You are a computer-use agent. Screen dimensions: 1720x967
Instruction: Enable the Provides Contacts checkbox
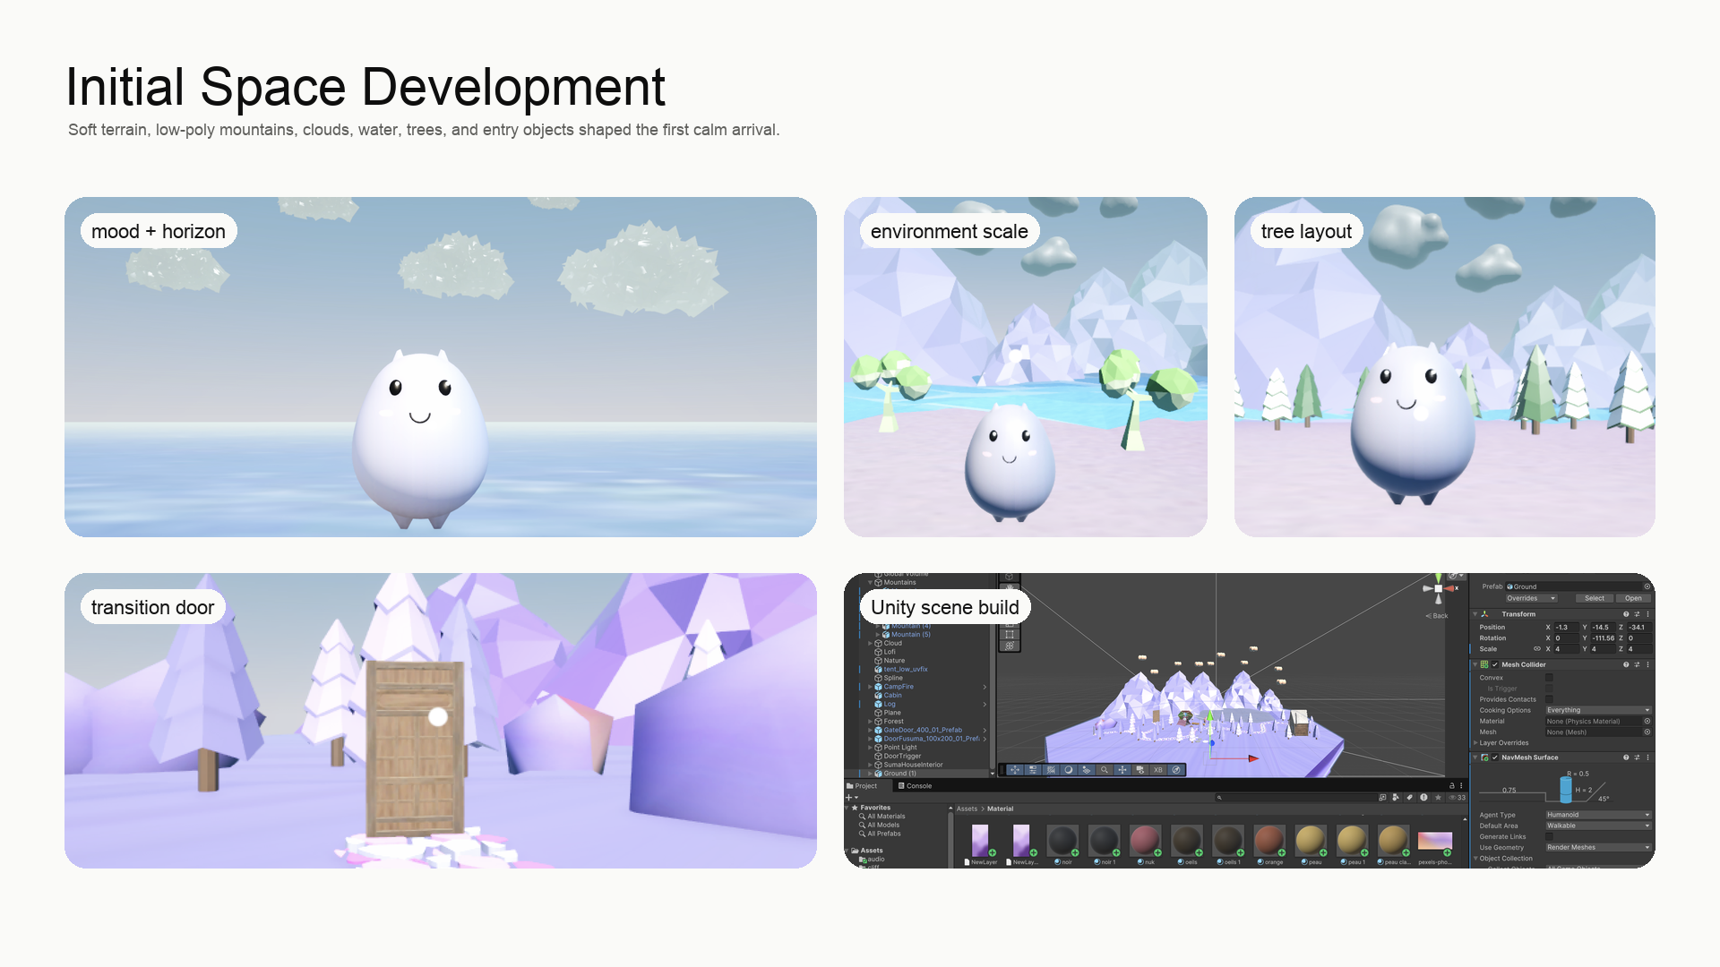click(1549, 699)
